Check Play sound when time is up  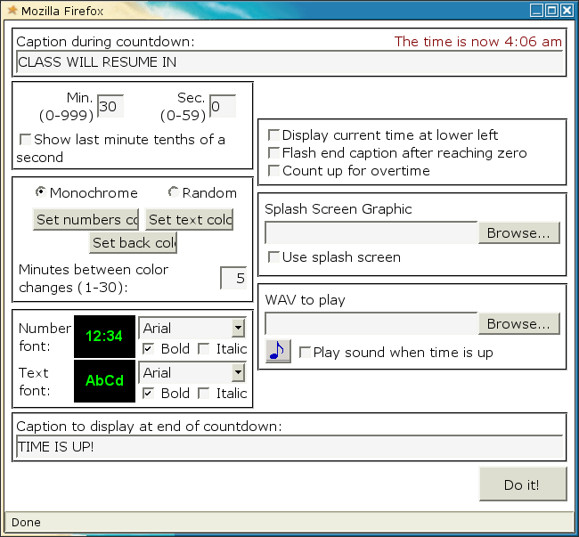coord(306,353)
